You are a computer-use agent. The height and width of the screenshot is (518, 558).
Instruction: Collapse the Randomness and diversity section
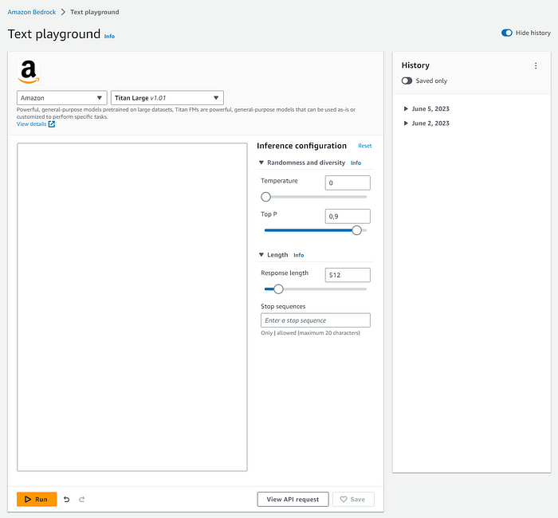point(261,163)
